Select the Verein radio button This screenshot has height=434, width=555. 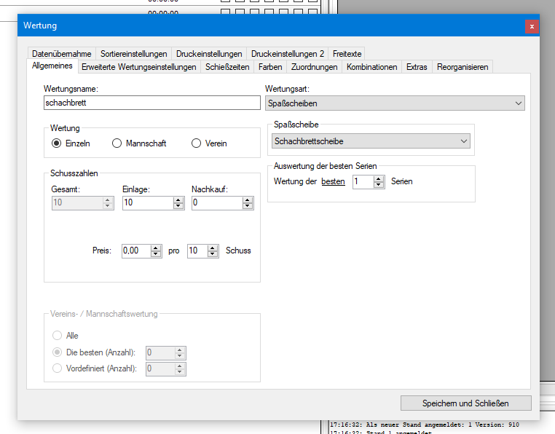196,143
